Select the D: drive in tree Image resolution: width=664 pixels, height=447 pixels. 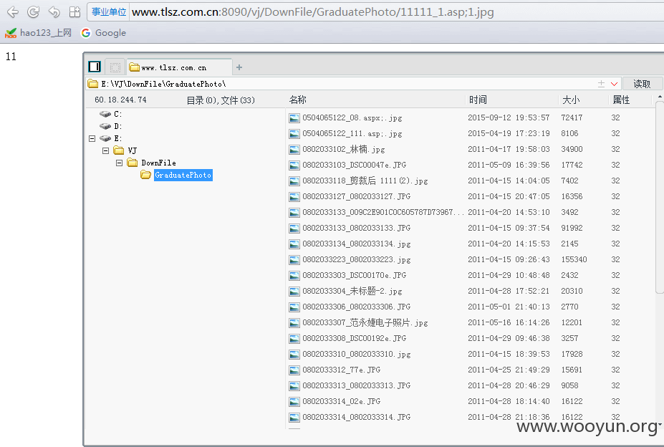click(x=111, y=126)
